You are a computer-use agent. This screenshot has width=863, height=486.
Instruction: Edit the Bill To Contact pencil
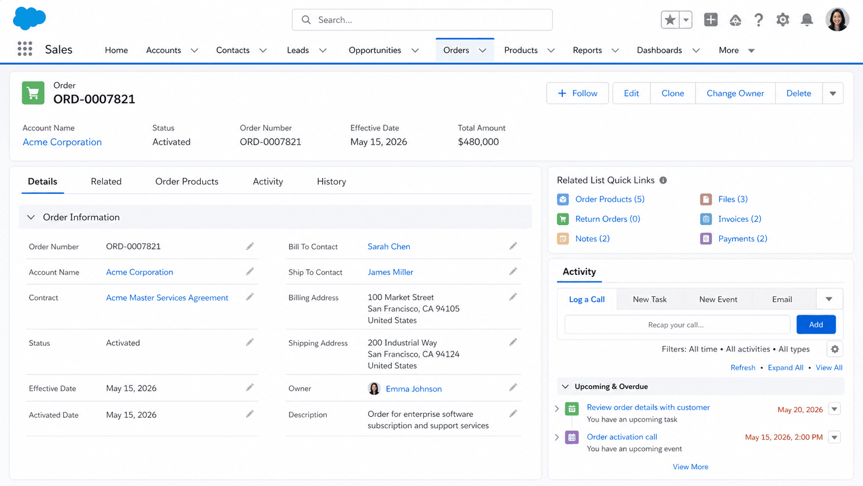pos(513,246)
